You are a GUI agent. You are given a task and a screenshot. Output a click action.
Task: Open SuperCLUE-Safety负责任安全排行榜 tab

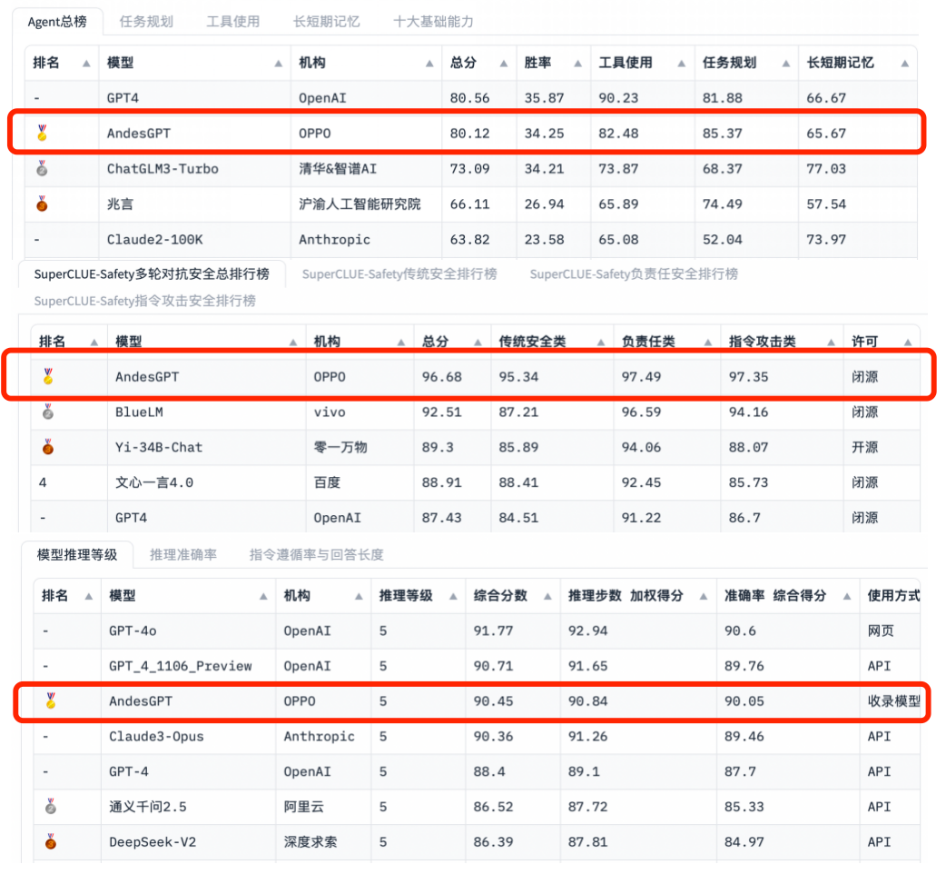(x=634, y=274)
